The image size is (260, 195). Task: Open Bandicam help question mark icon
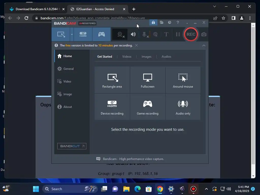click(177, 22)
